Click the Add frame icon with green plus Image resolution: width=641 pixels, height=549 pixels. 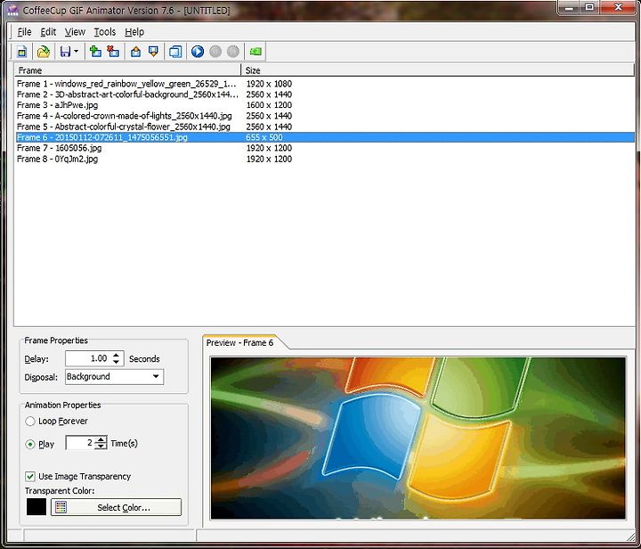point(95,52)
